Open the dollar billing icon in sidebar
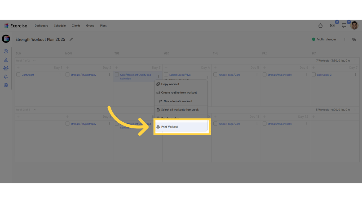Image resolution: width=362 pixels, height=203 pixels. click(6, 51)
